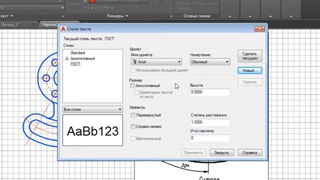Open the Размеры panel dialog launcher arrow
The image size is (320, 180).
click(171, 16)
